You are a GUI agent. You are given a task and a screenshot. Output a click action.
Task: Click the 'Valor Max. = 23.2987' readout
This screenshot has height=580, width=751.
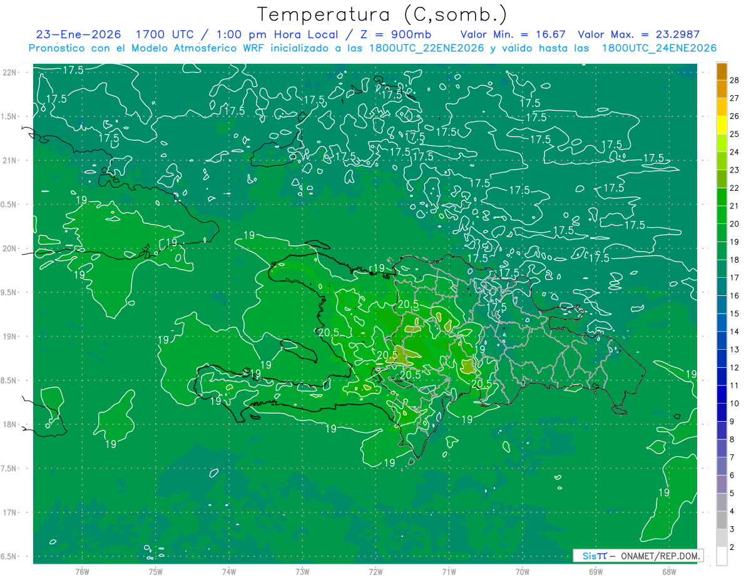pyautogui.click(x=638, y=34)
